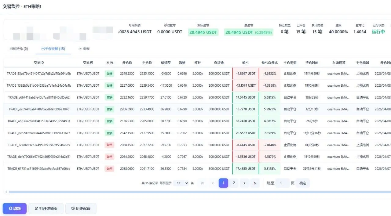Viewport: 391px width, 216px height.
Task: Click the 2259.7700 close price cell
Action: (x=147, y=97)
